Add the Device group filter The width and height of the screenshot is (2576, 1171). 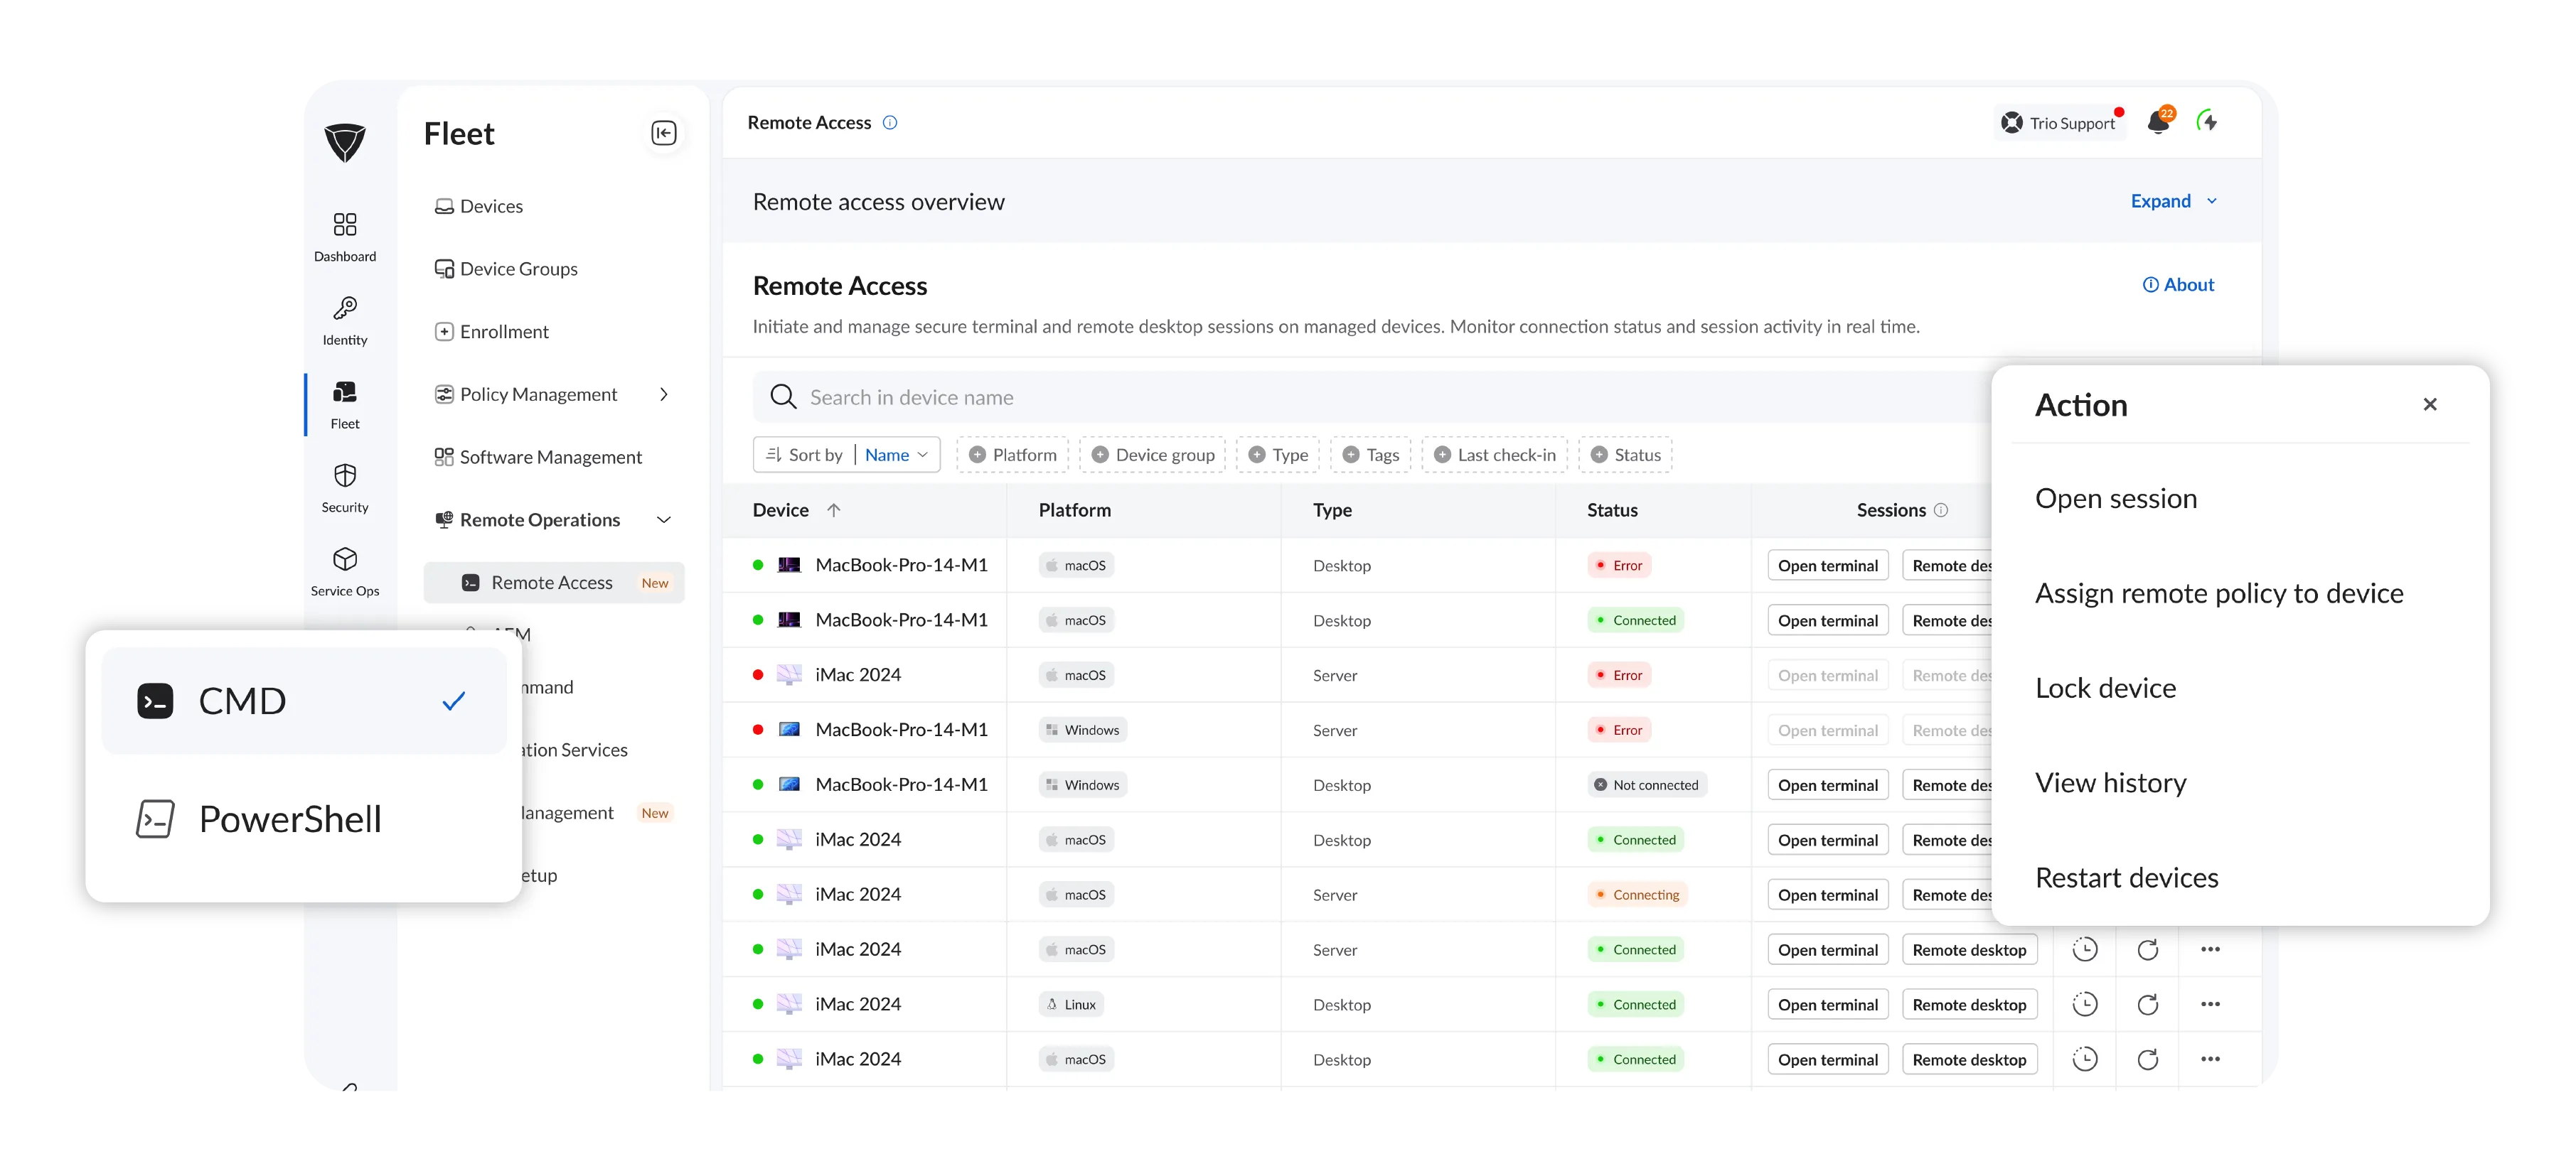click(1152, 455)
